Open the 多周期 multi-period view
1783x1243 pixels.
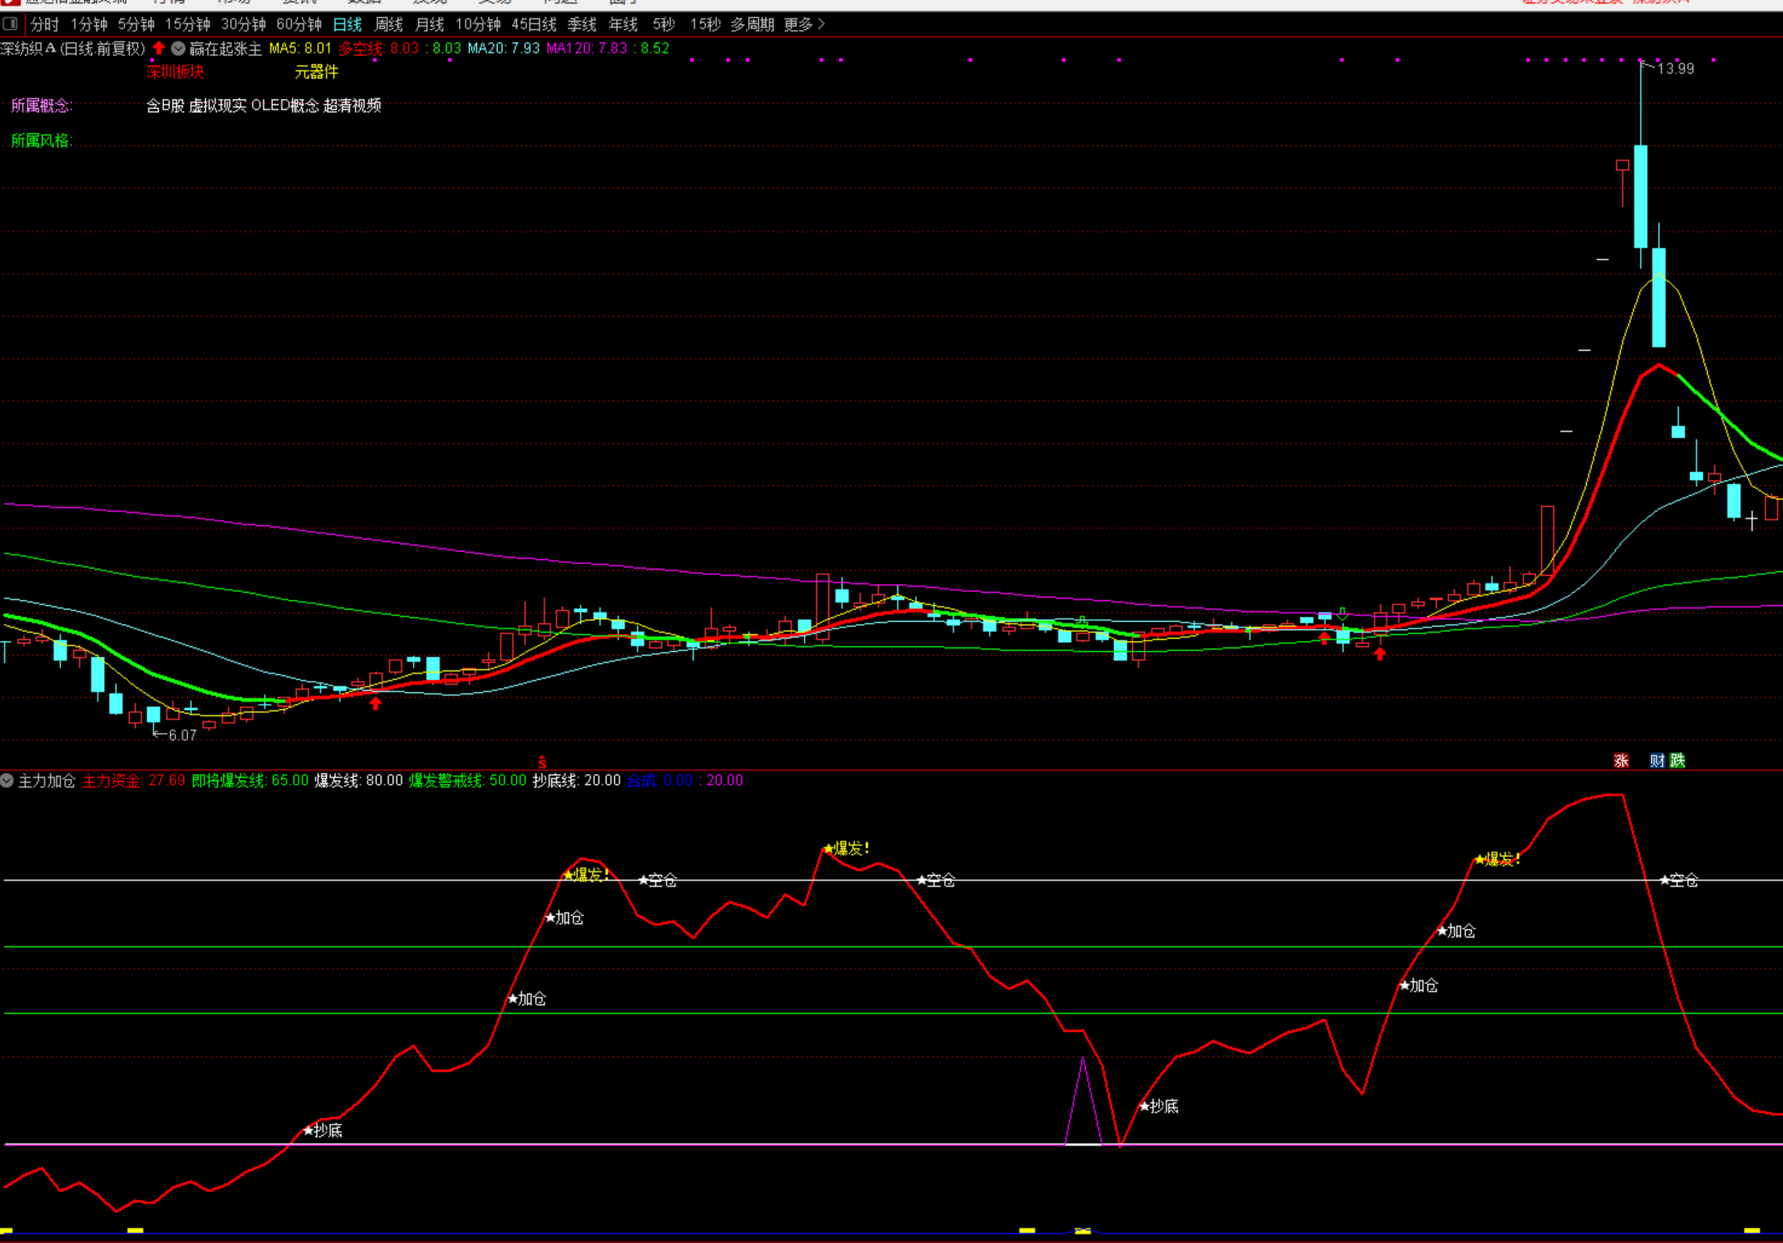(x=752, y=24)
